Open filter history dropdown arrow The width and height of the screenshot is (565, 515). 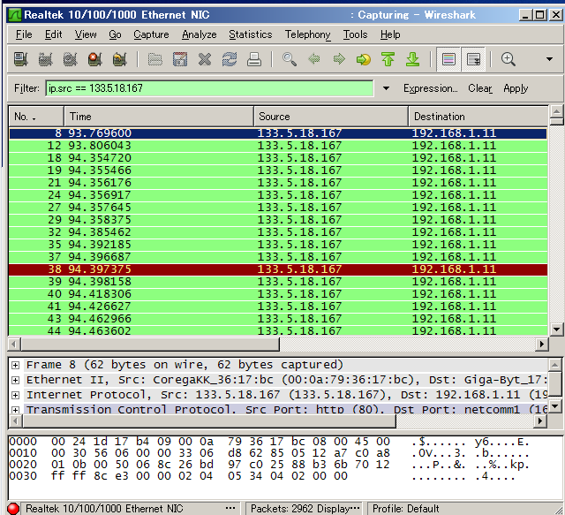386,88
